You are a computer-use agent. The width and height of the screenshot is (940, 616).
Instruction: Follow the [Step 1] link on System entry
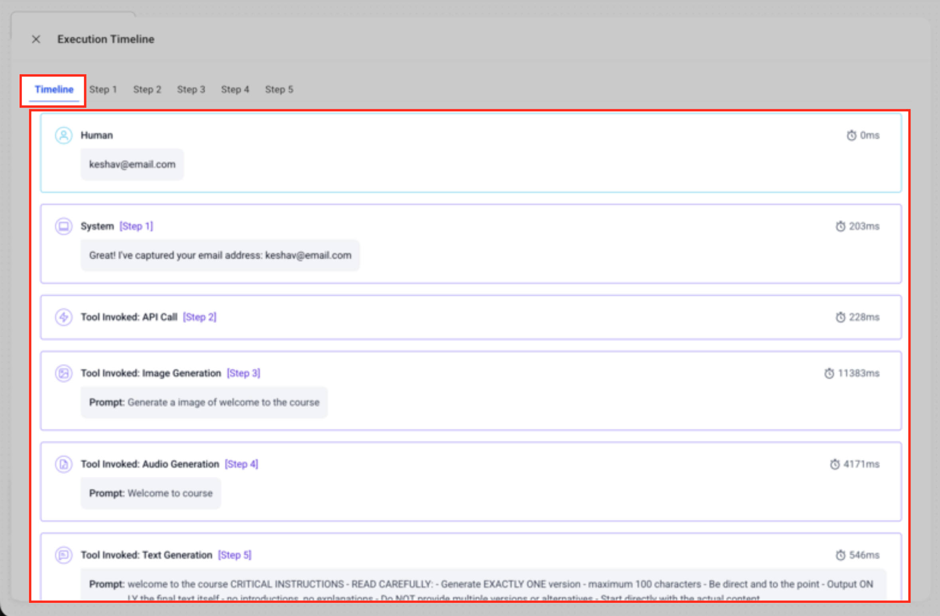tap(136, 226)
